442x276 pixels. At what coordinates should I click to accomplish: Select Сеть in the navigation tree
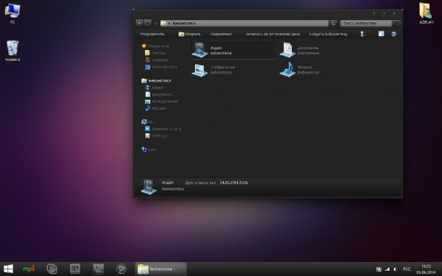(x=152, y=149)
